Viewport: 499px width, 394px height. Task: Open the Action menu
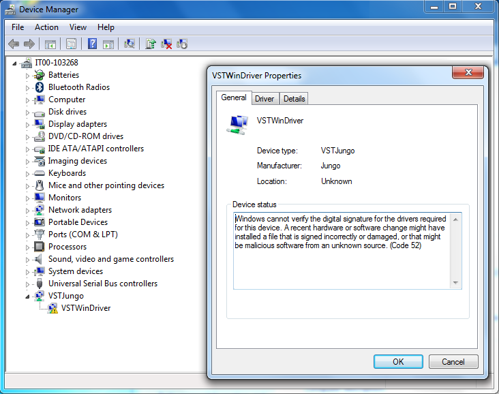46,27
